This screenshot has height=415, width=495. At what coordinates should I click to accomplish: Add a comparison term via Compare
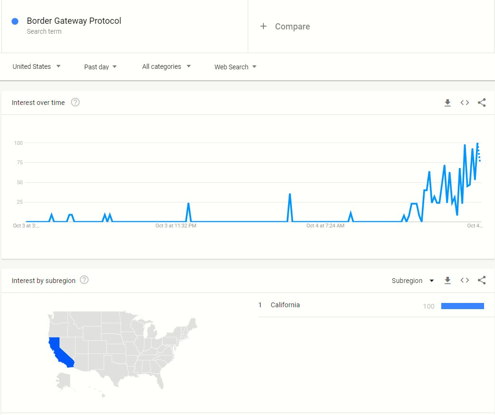(x=292, y=27)
